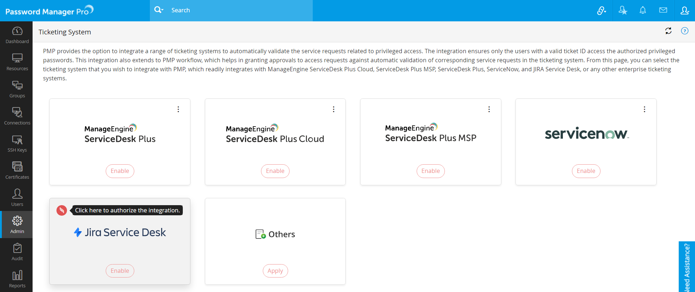Enable ServiceNow integration

point(586,171)
